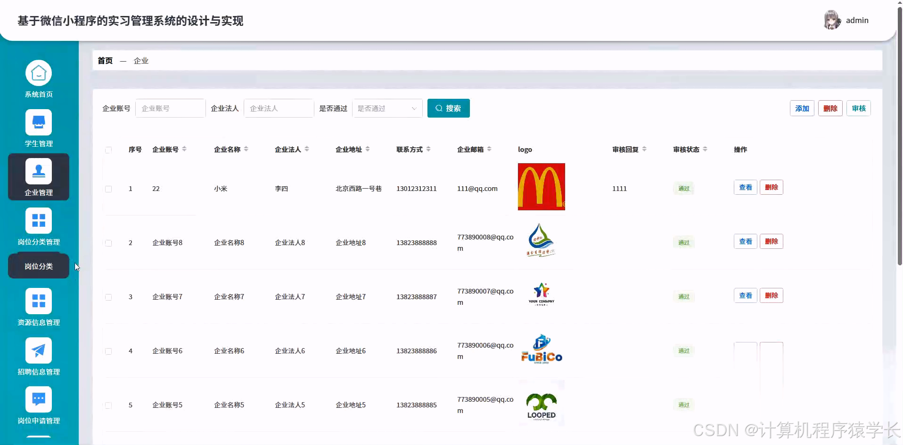Select the 学生管理 student management icon

tap(39, 122)
